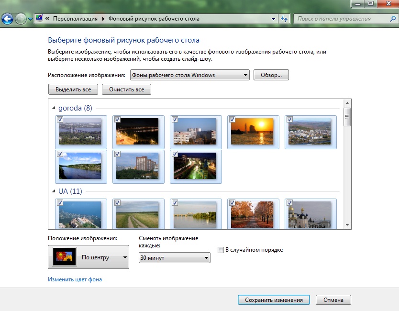Go forward with the greyed Forward arrow
Screen dimensions: 399x311
tap(21, 19)
